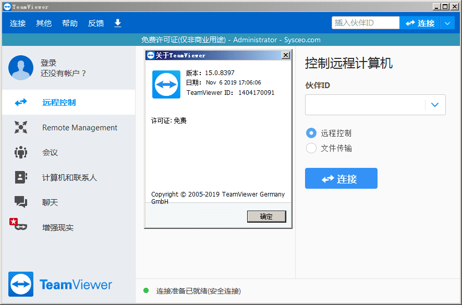Open the 增强现实 section
This screenshot has width=462, height=305.
click(68, 227)
